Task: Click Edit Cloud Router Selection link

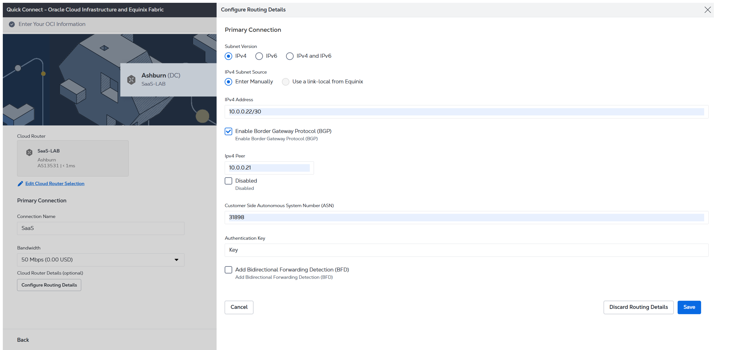Action: coord(55,184)
